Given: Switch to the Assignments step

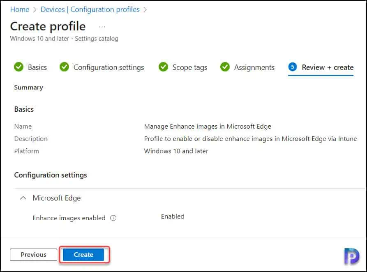Looking at the screenshot, I should (247, 67).
